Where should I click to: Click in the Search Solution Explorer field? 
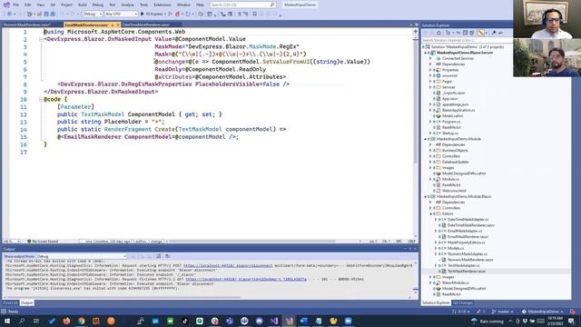[x=466, y=40]
